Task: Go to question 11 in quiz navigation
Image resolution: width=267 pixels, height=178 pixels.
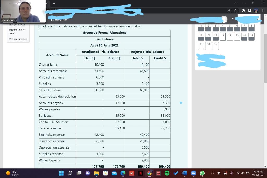Action: click(216, 37)
